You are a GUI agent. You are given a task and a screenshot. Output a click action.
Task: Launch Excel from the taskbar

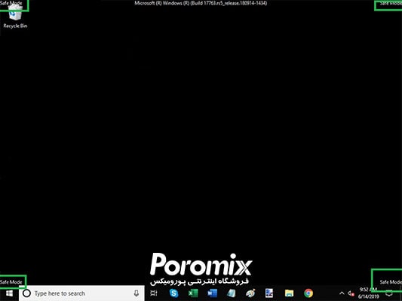pos(193,293)
